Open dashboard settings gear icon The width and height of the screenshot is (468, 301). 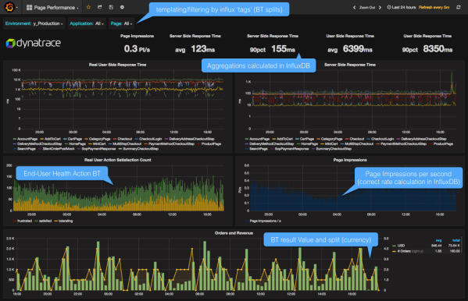click(x=122, y=7)
